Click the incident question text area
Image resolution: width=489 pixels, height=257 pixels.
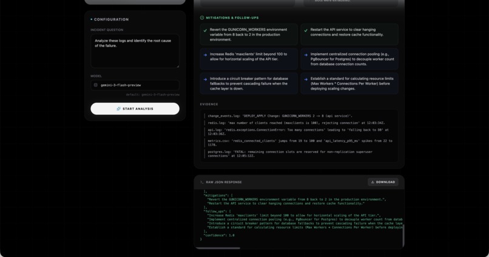tap(135, 51)
